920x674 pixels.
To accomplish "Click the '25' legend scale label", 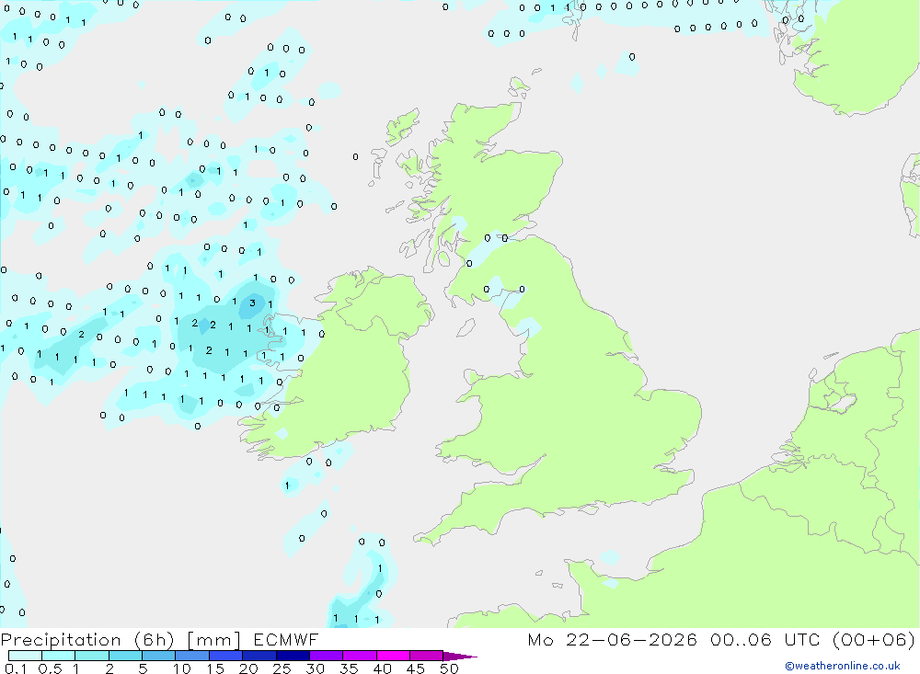I will tap(282, 668).
